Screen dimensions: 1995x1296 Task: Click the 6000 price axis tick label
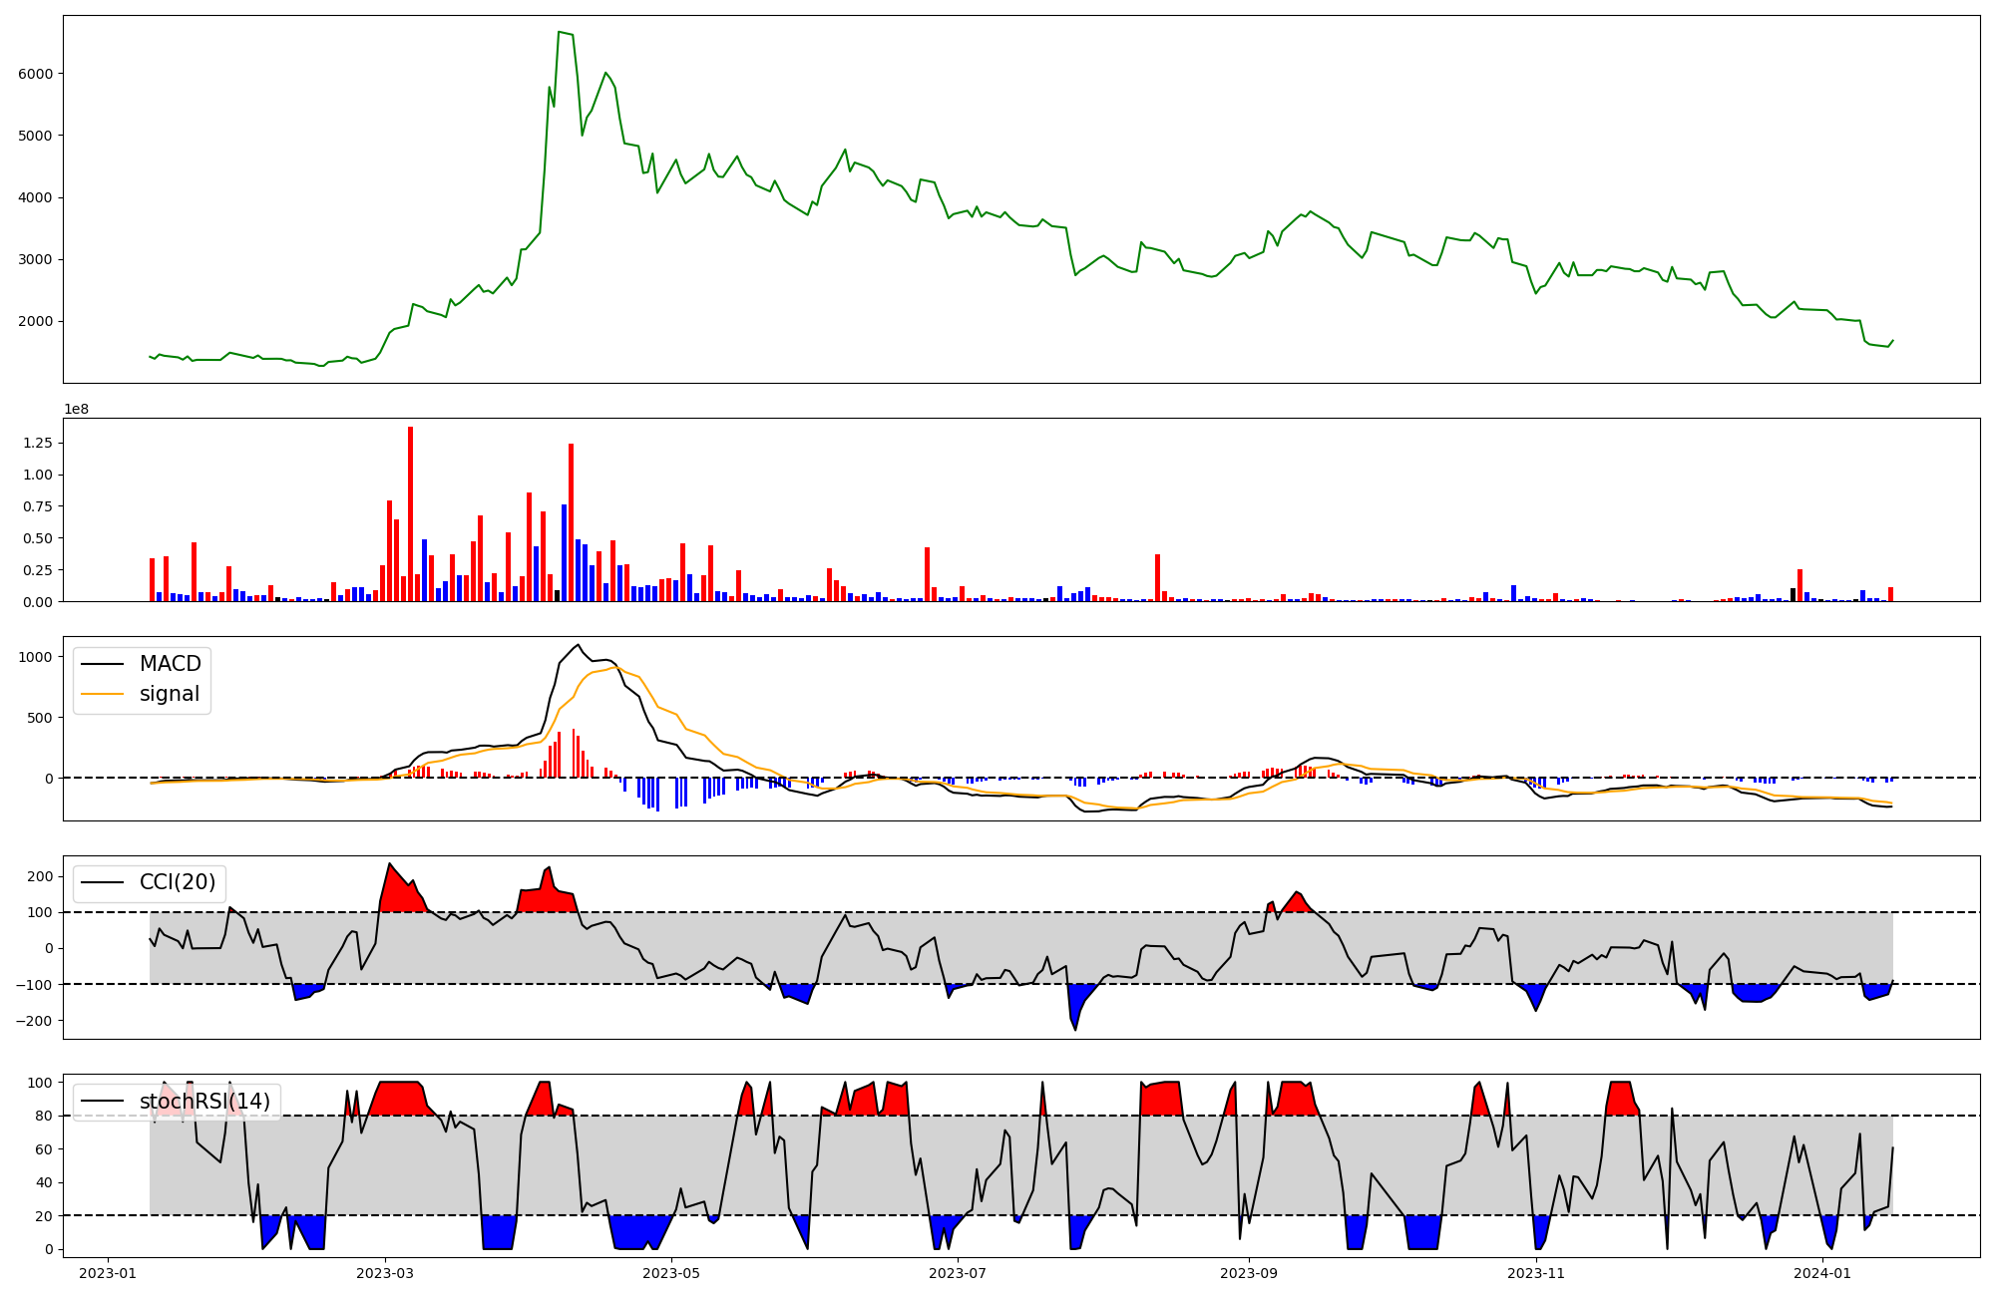(x=36, y=74)
